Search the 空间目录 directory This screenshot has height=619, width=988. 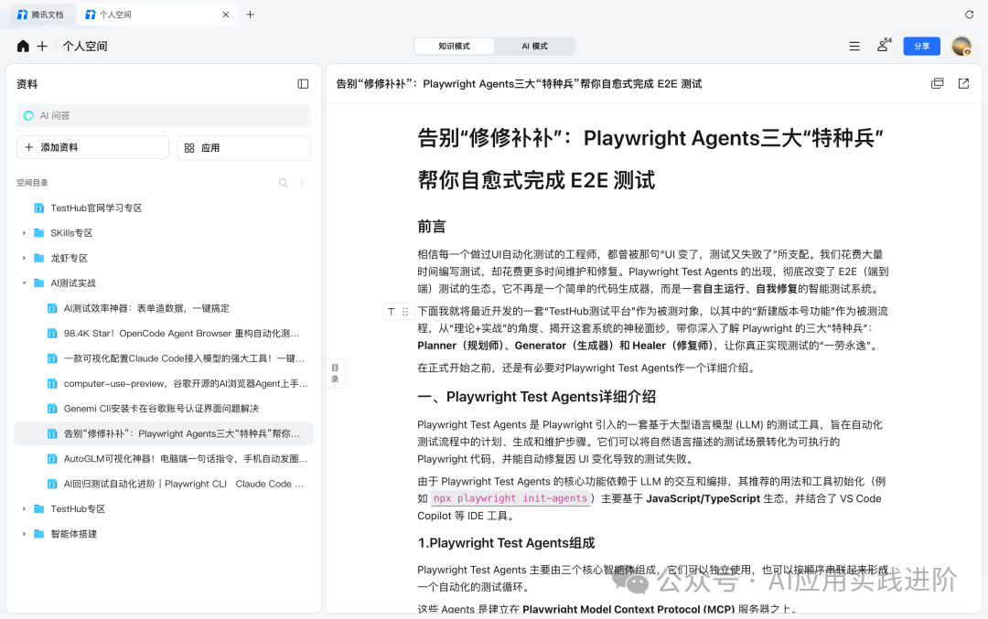283,183
